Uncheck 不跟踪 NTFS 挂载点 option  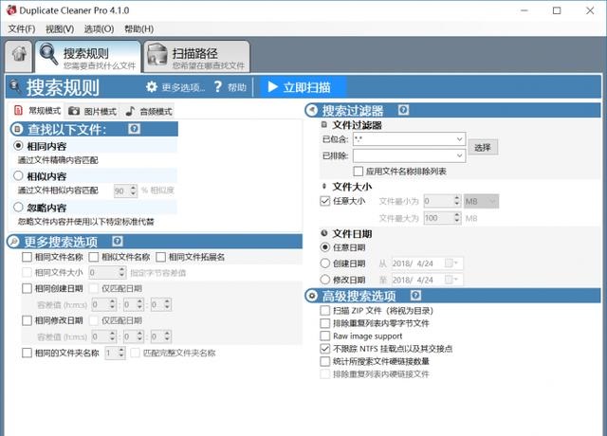coord(324,348)
